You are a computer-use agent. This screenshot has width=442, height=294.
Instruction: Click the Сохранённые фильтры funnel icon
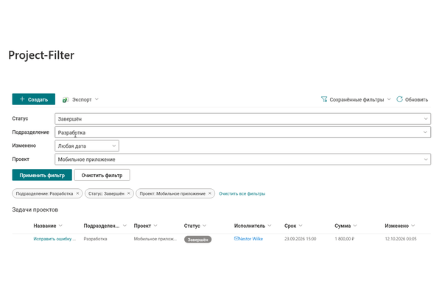click(x=324, y=99)
